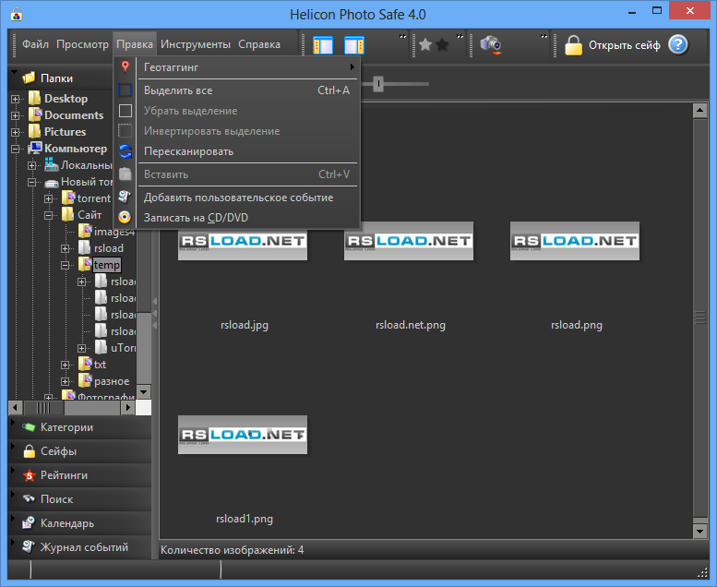
Task: Click the thumbnail size slider handle
Action: tap(378, 84)
